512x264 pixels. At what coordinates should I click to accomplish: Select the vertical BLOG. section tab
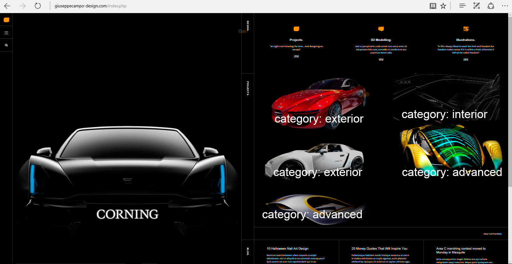pos(248,252)
